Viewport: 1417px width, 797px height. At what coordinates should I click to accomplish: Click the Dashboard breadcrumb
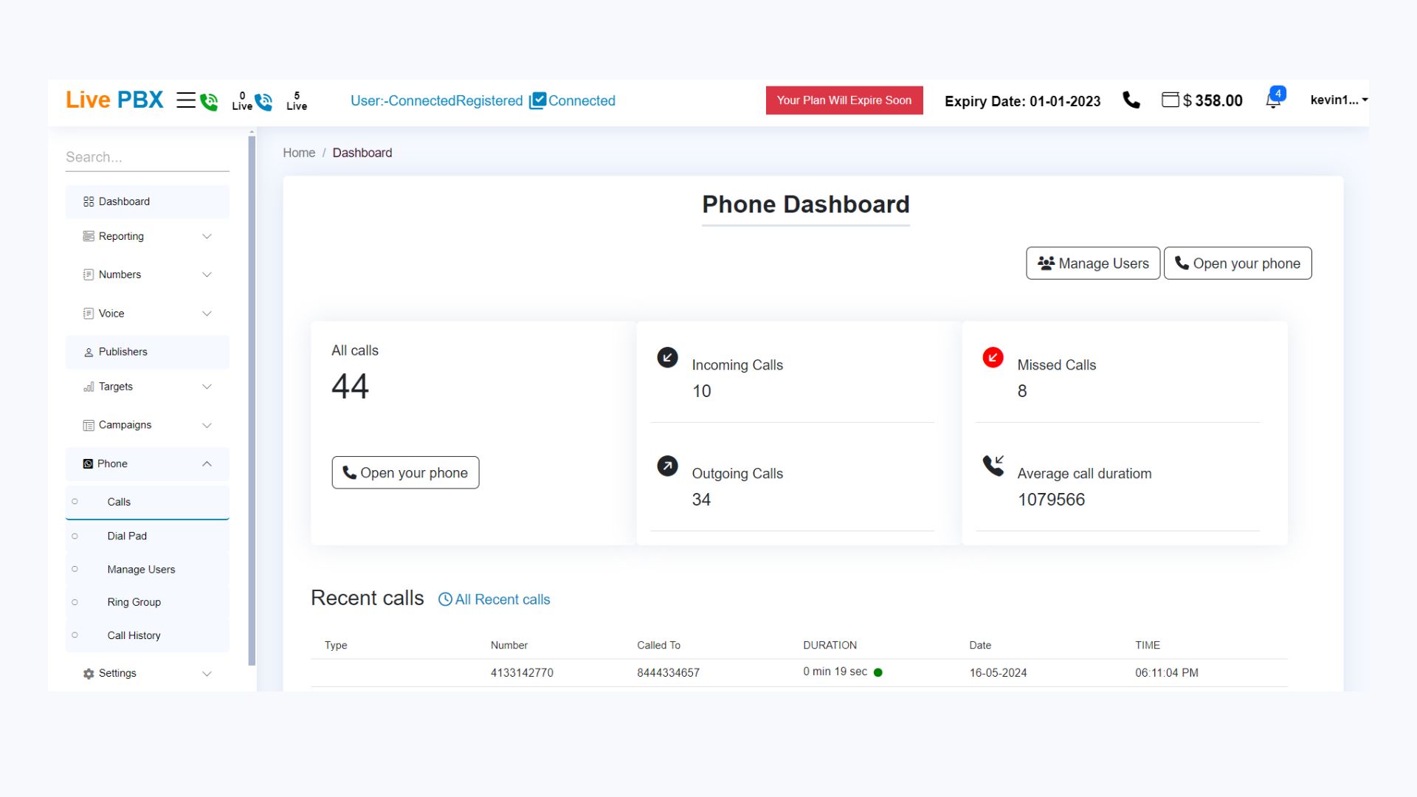(x=362, y=153)
